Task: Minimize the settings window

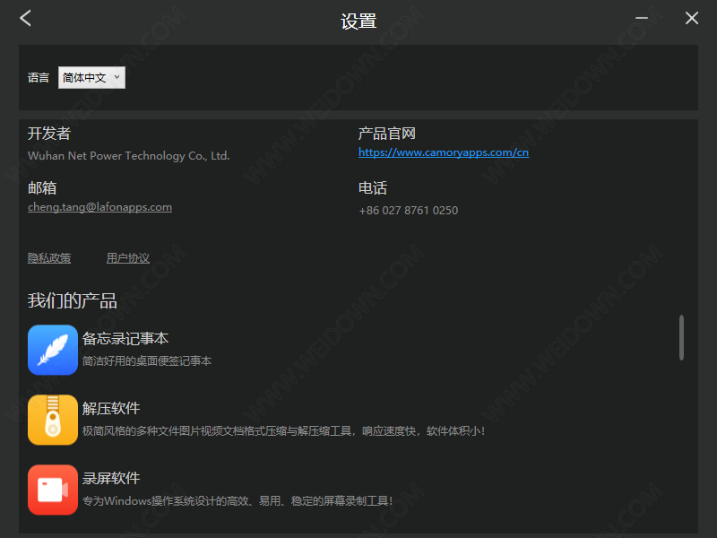Action: [x=642, y=19]
